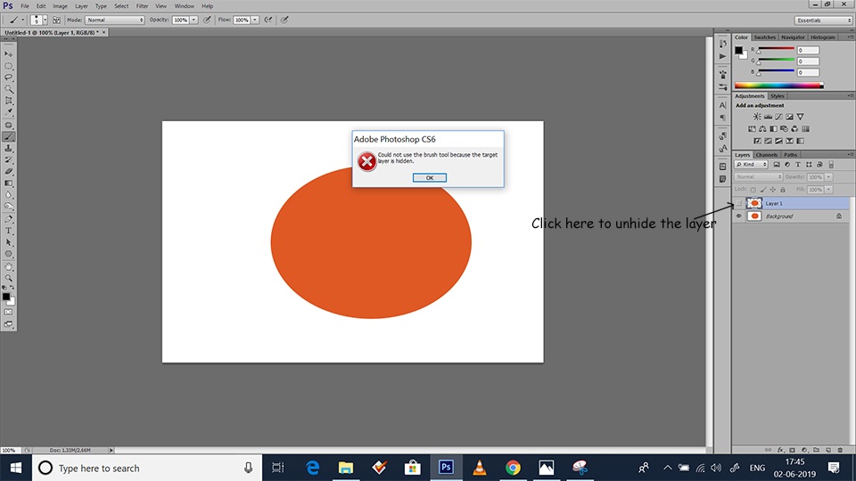Select the Eraser tool
This screenshot has height=481, width=856.
(x=8, y=172)
